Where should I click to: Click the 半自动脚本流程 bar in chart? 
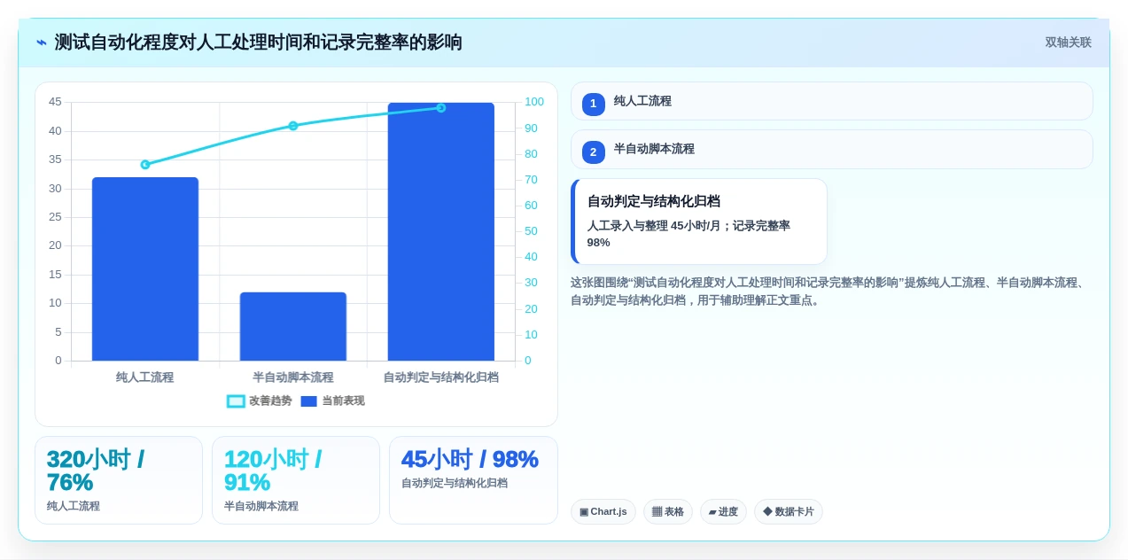(x=293, y=326)
